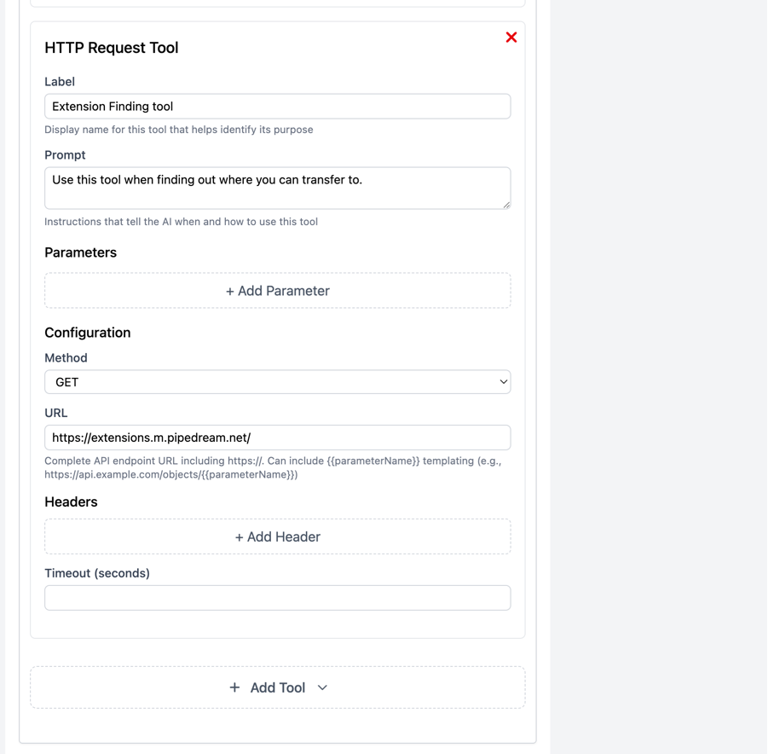
Task: Expand the Add Tool chevron menu
Action: [x=322, y=687]
